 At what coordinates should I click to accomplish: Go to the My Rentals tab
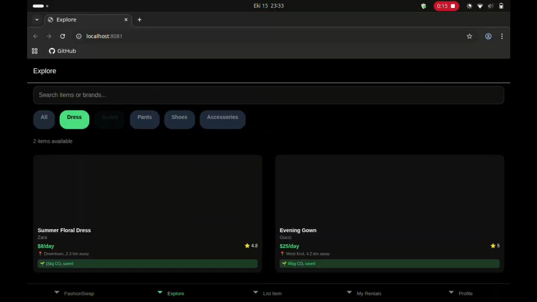[x=365, y=293]
